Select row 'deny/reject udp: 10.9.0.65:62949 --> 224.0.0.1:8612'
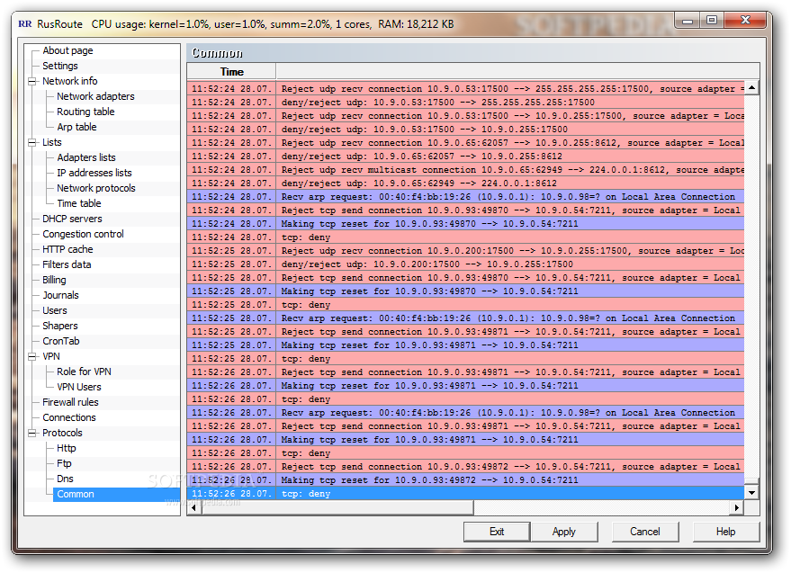 pos(465,184)
